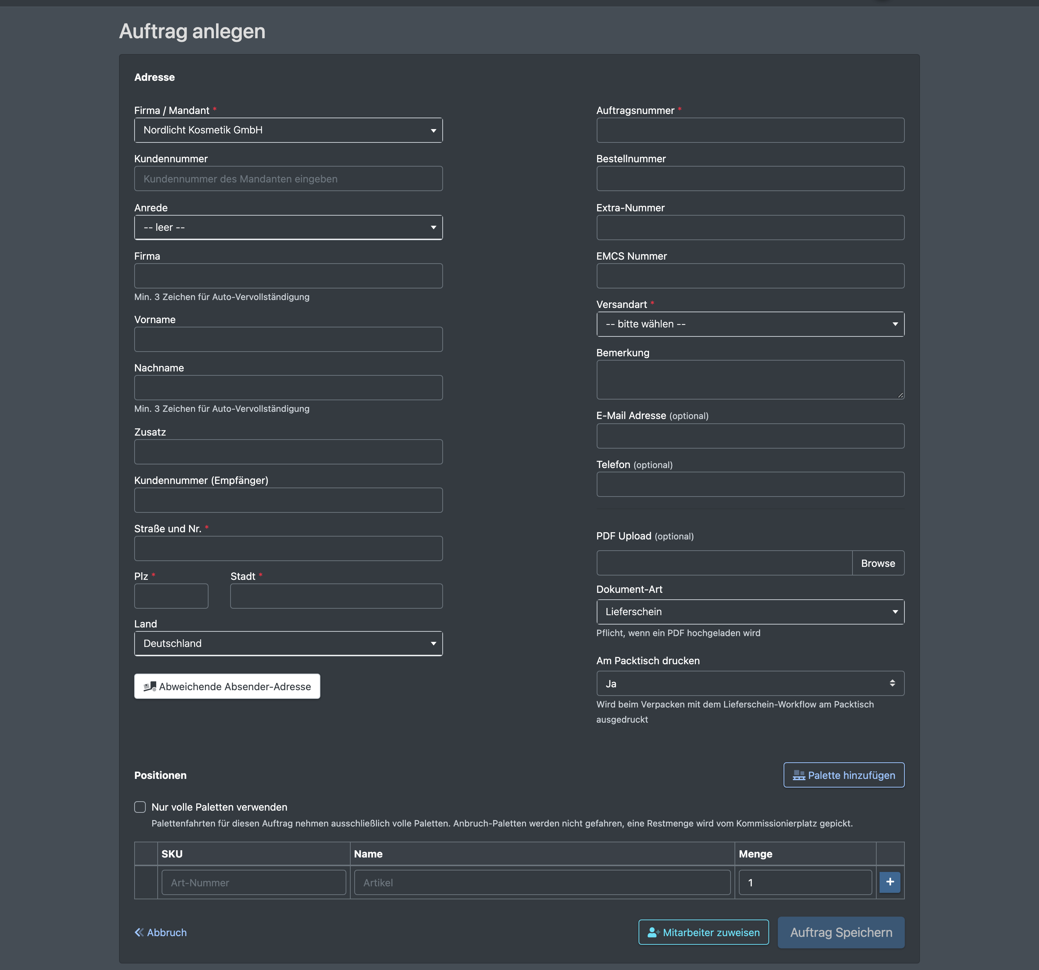Click Browse button for PDF upload
The width and height of the screenshot is (1039, 970).
pos(878,563)
